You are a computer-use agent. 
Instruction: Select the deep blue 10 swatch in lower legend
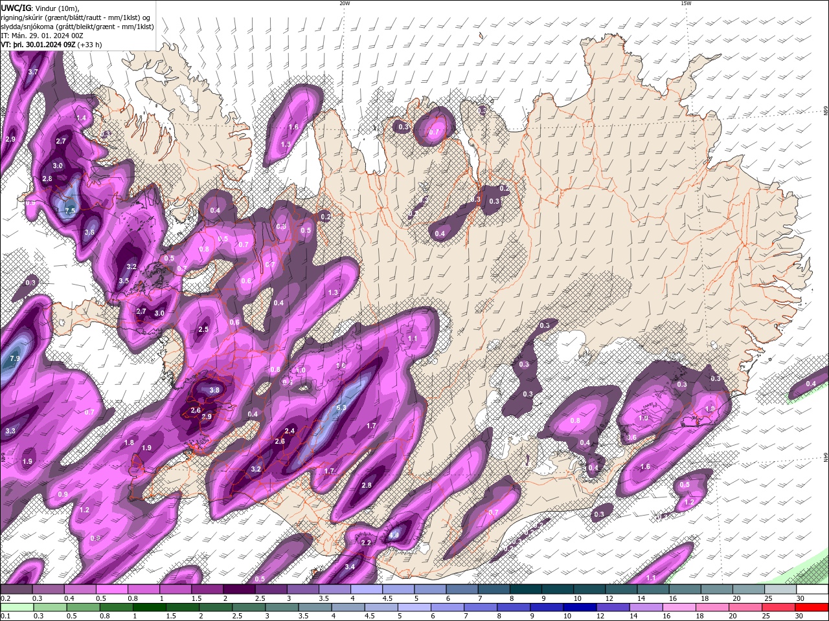tap(580, 607)
